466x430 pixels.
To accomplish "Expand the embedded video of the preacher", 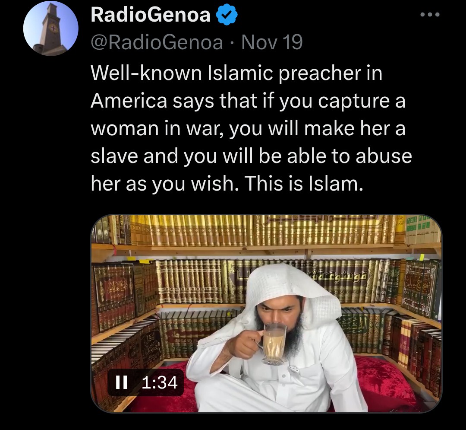I will point(266,313).
